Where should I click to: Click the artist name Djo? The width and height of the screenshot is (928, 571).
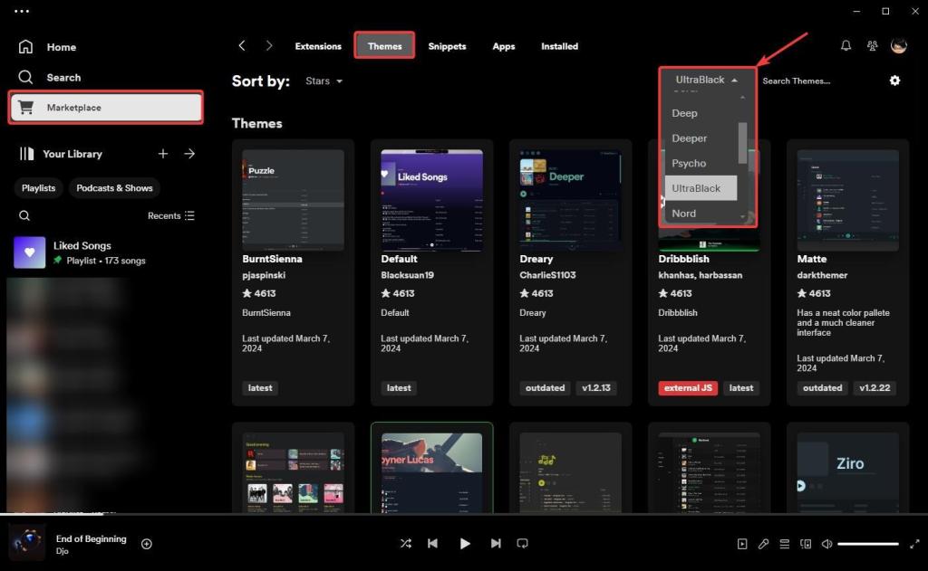click(x=63, y=551)
